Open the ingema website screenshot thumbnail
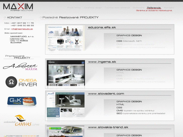183x137 pixels. pyautogui.click(x=66, y=73)
